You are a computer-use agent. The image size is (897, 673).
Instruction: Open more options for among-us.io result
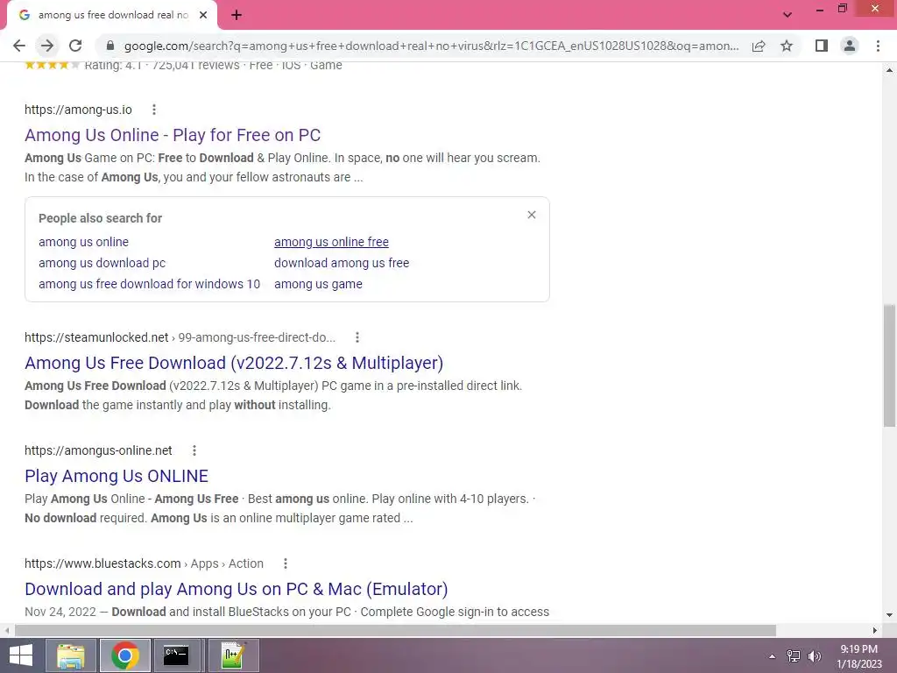154,110
